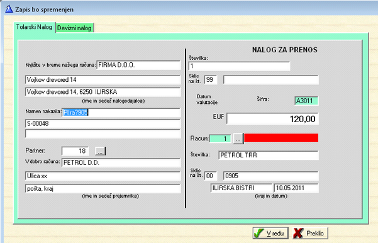Click the pošta, kraj field
This screenshot has height=243, width=378.
[103, 189]
